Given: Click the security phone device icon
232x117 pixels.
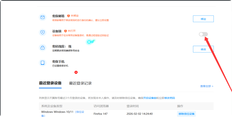Looking at the screenshot, I should tap(43, 63).
